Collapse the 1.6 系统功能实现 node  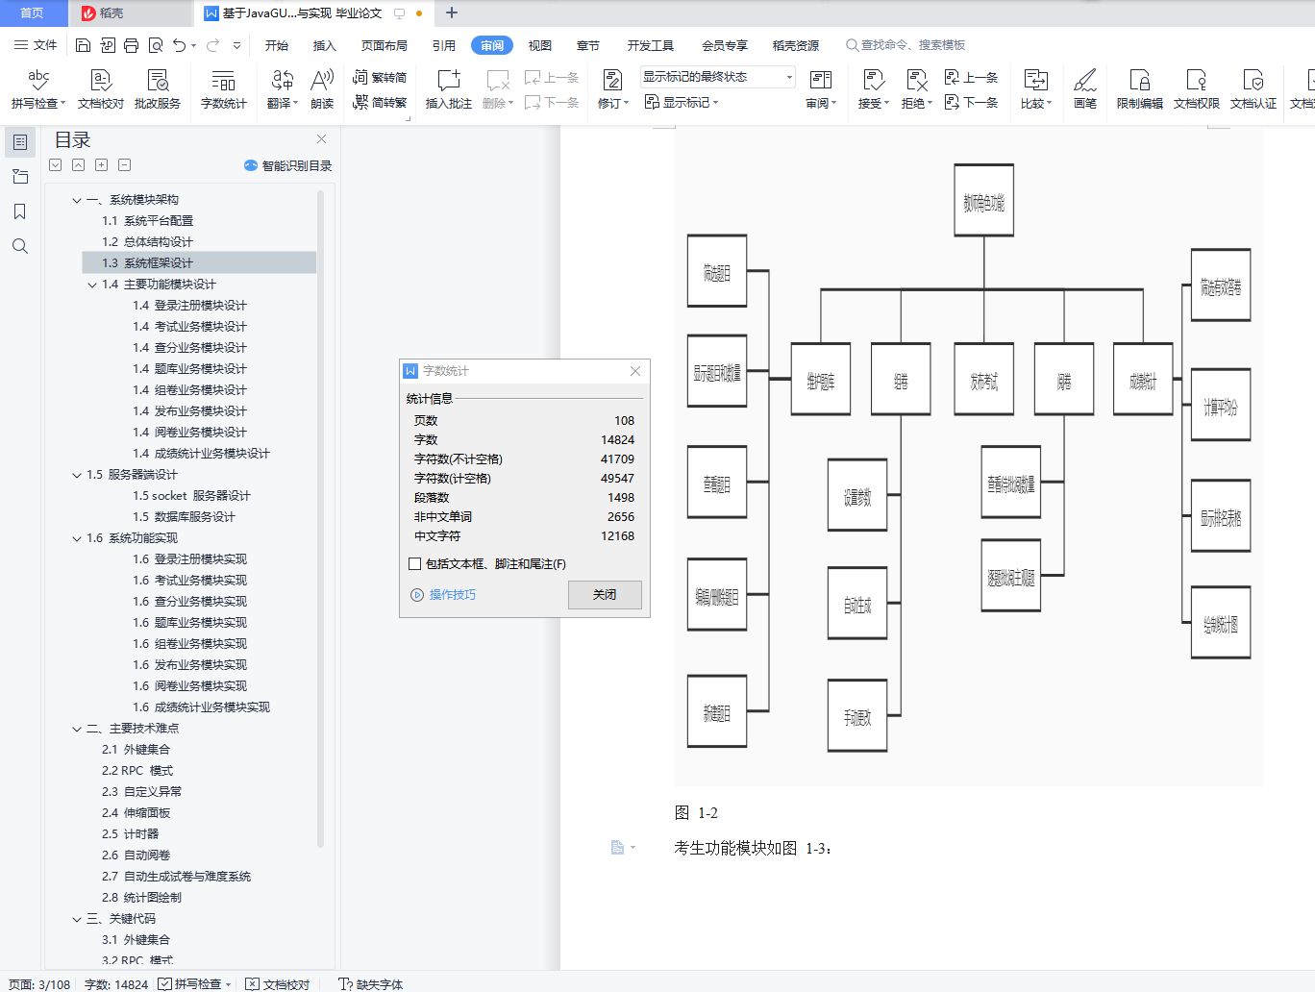[77, 538]
